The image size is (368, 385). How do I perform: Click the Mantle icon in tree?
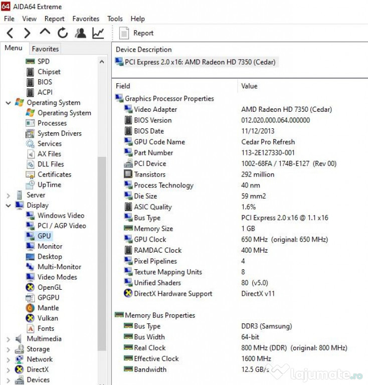(x=30, y=308)
